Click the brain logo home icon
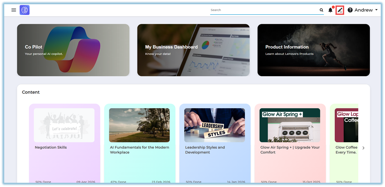 [25, 10]
